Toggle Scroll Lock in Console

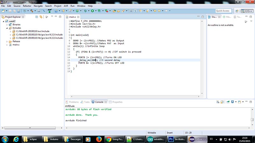[222, 102]
